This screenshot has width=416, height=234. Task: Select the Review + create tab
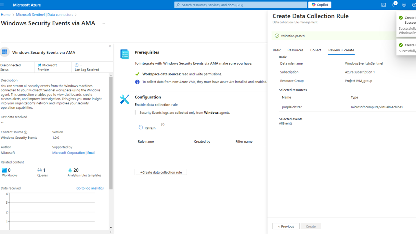[x=341, y=50]
